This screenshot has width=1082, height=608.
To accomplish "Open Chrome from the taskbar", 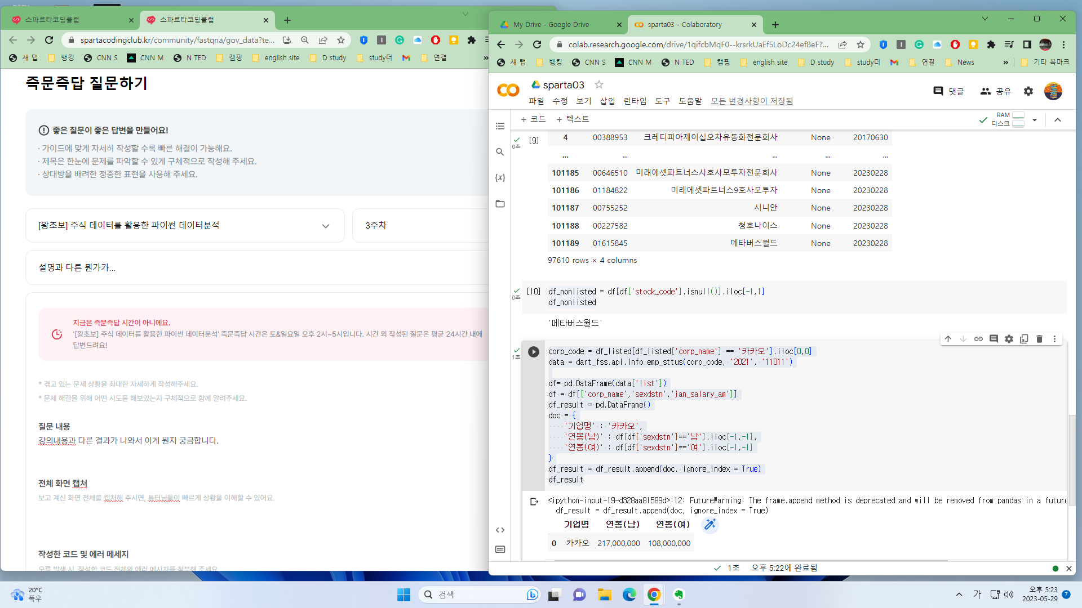I will point(654,594).
